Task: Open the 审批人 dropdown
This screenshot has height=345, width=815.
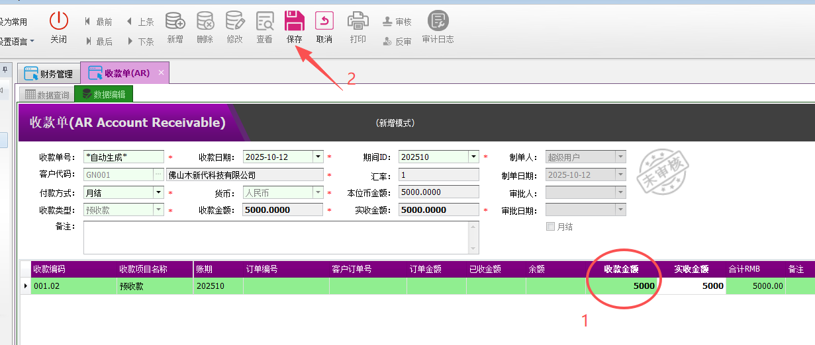Action: [620, 192]
